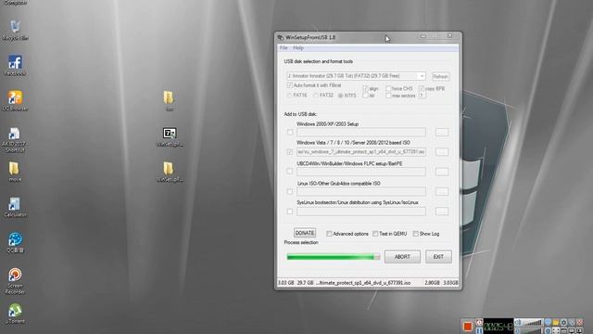The height and width of the screenshot is (334, 593).
Task: Open the Help menu
Action: coord(298,47)
